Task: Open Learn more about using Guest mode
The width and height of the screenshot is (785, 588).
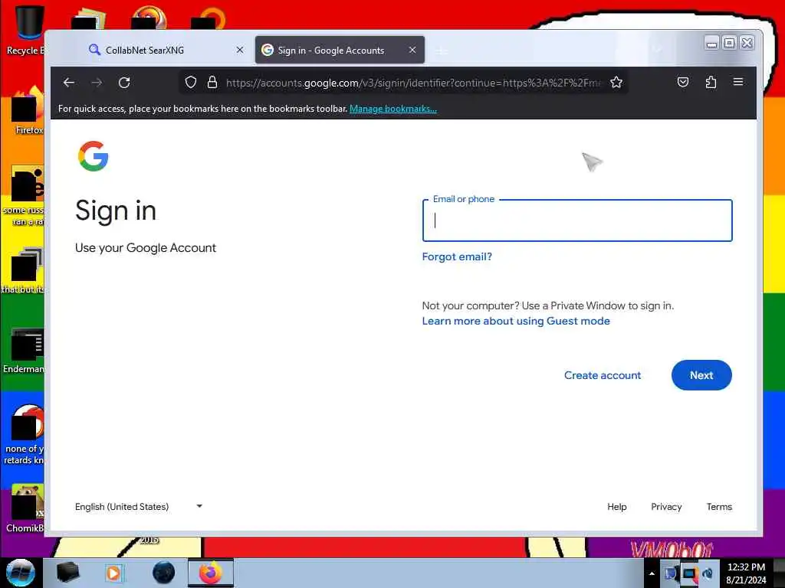Action: coord(516,321)
